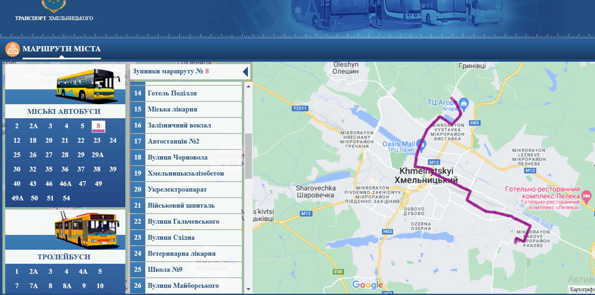The image size is (595, 295).
Task: Click the Google logo on the map
Action: click(368, 285)
